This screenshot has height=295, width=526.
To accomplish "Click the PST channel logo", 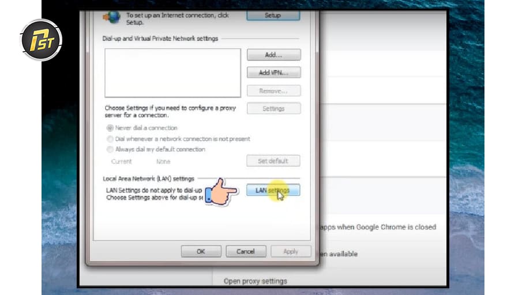I will (x=42, y=40).
